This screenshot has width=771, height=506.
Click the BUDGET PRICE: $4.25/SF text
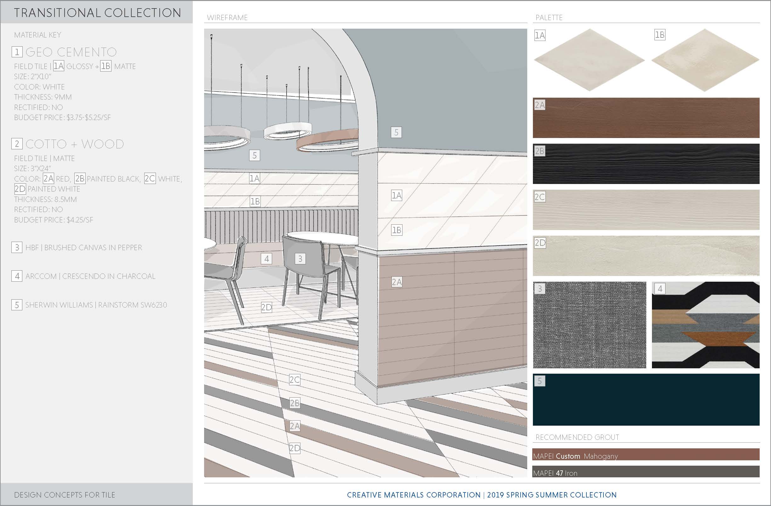tap(54, 220)
